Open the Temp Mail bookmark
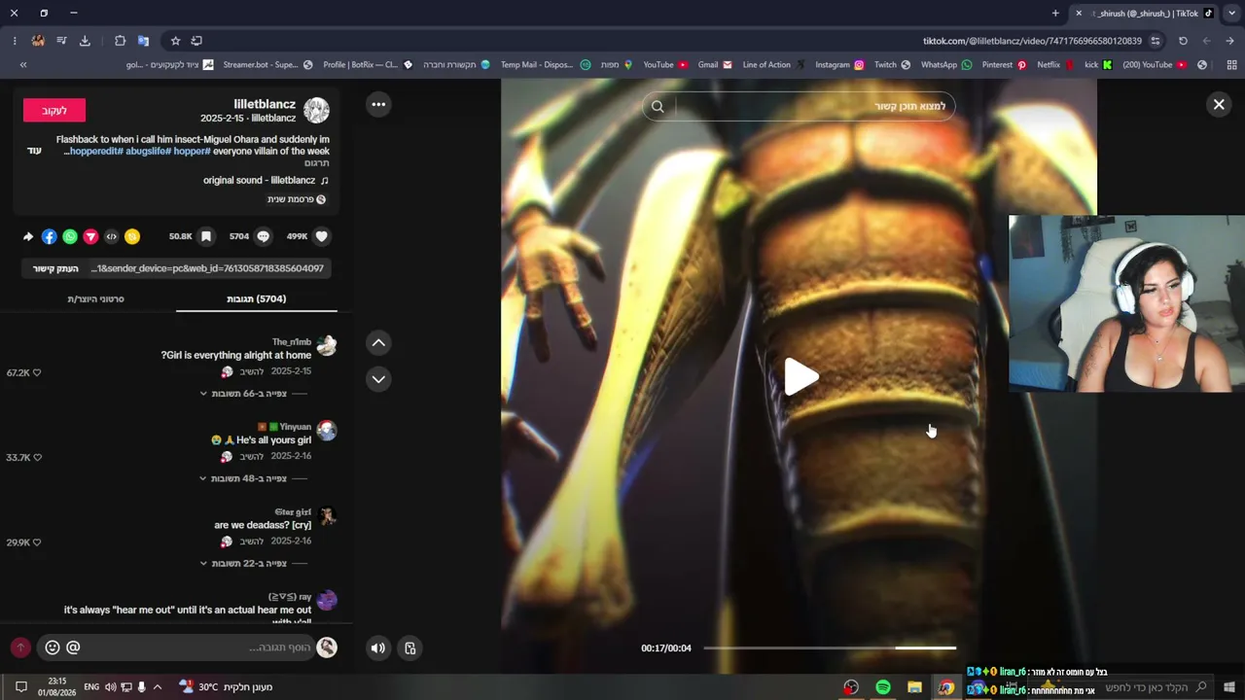 tap(546, 65)
